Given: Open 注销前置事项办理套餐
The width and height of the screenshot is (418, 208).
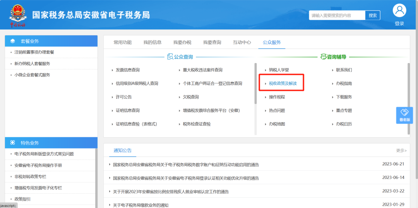Looking at the screenshot, I should point(34,52).
